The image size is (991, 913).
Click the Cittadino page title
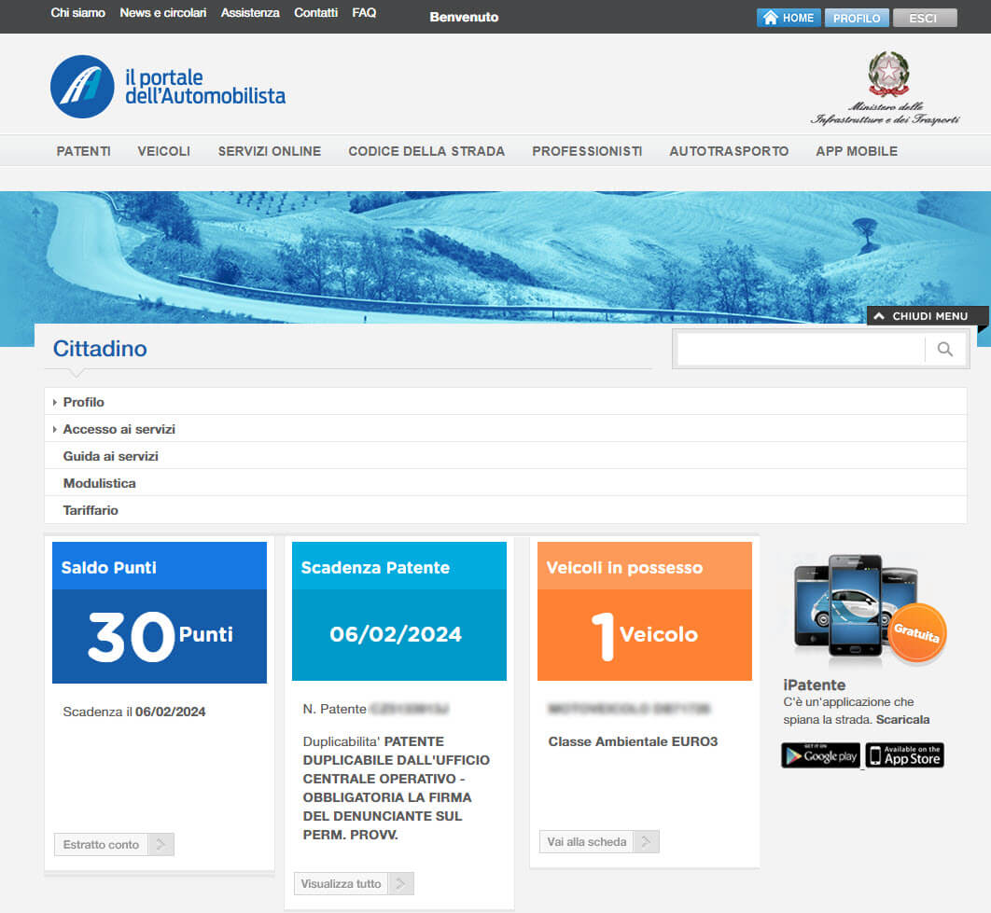point(100,348)
